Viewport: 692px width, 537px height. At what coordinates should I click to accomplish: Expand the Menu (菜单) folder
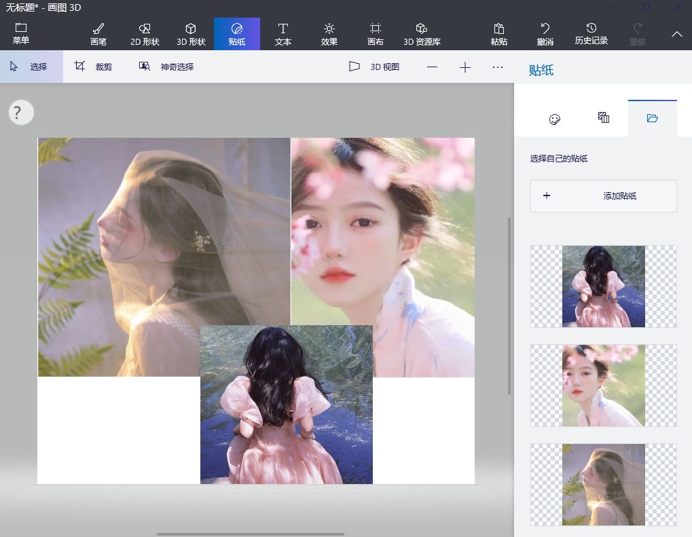(x=21, y=34)
